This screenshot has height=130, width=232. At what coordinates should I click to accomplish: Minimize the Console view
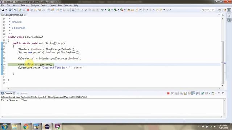coord(219,93)
